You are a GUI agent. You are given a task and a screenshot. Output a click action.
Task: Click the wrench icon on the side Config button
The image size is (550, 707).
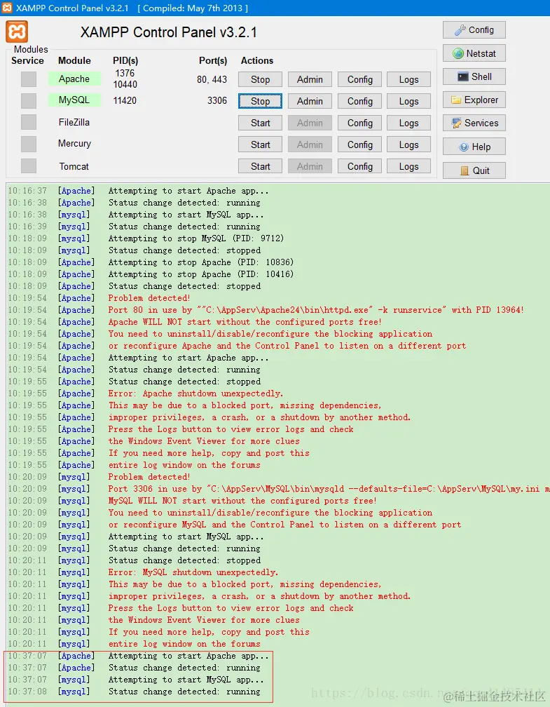(460, 30)
